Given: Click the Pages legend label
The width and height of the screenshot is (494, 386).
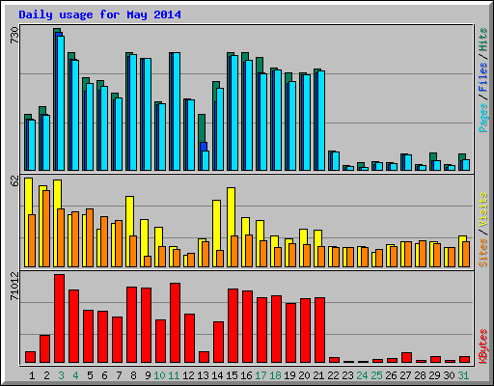Looking at the screenshot, I should pyautogui.click(x=483, y=118).
